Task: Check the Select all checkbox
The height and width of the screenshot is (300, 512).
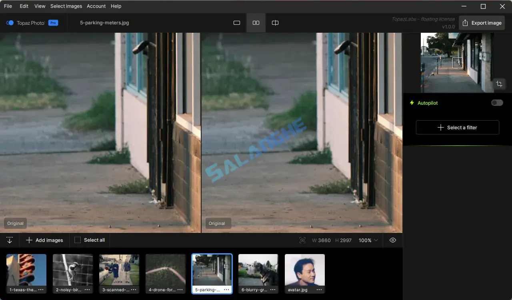Action: pos(77,240)
